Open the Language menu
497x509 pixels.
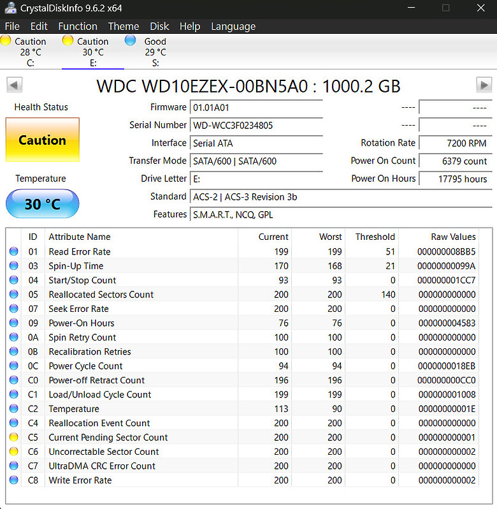(233, 26)
